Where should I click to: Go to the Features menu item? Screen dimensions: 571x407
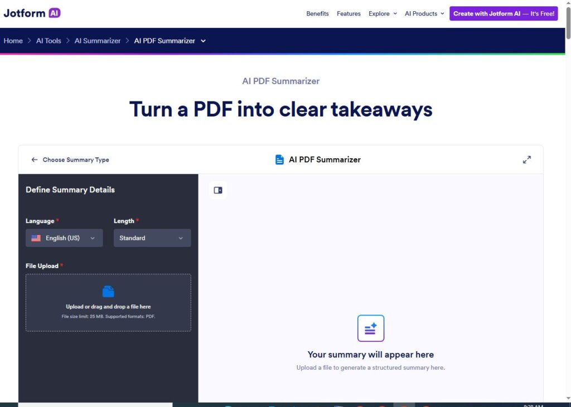click(x=349, y=13)
